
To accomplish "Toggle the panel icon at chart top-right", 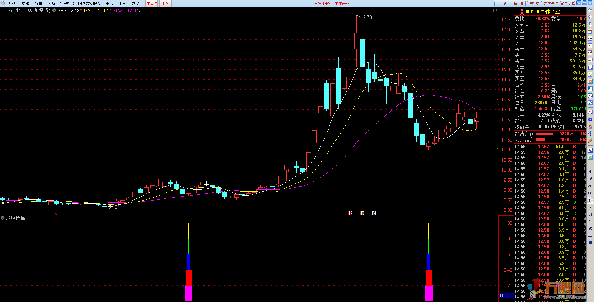I will (x=495, y=10).
